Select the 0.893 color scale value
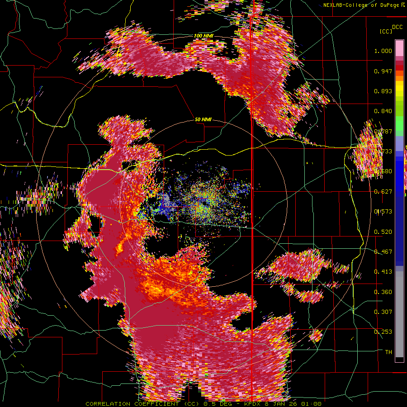 point(383,91)
